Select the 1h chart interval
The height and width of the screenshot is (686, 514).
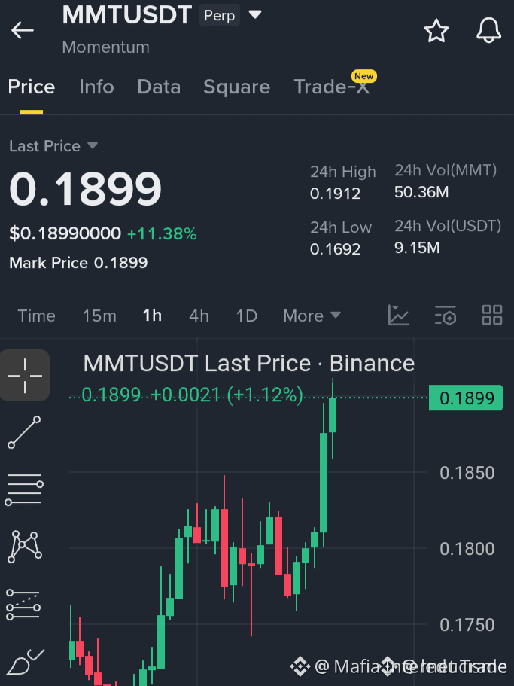pos(152,316)
